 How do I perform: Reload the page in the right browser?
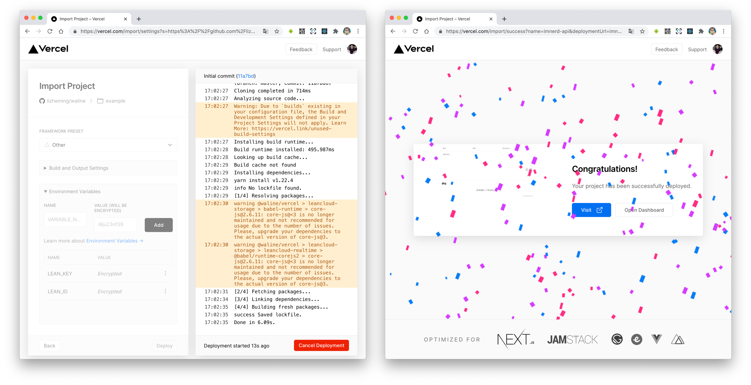(x=415, y=31)
